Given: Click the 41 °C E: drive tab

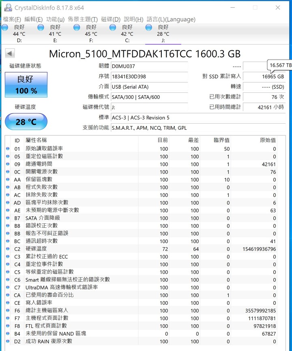Looking at the screenshot, I should coord(55,34).
